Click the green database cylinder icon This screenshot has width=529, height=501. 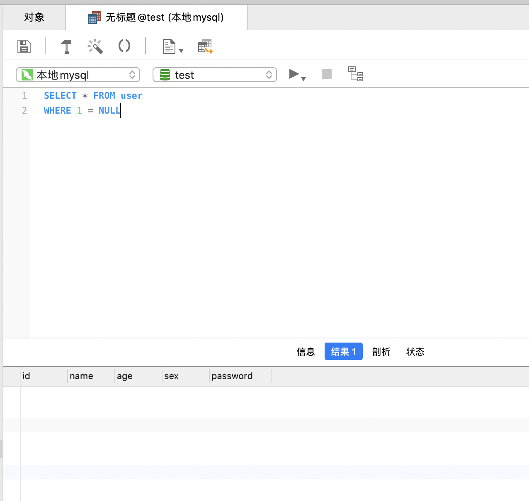click(x=165, y=75)
